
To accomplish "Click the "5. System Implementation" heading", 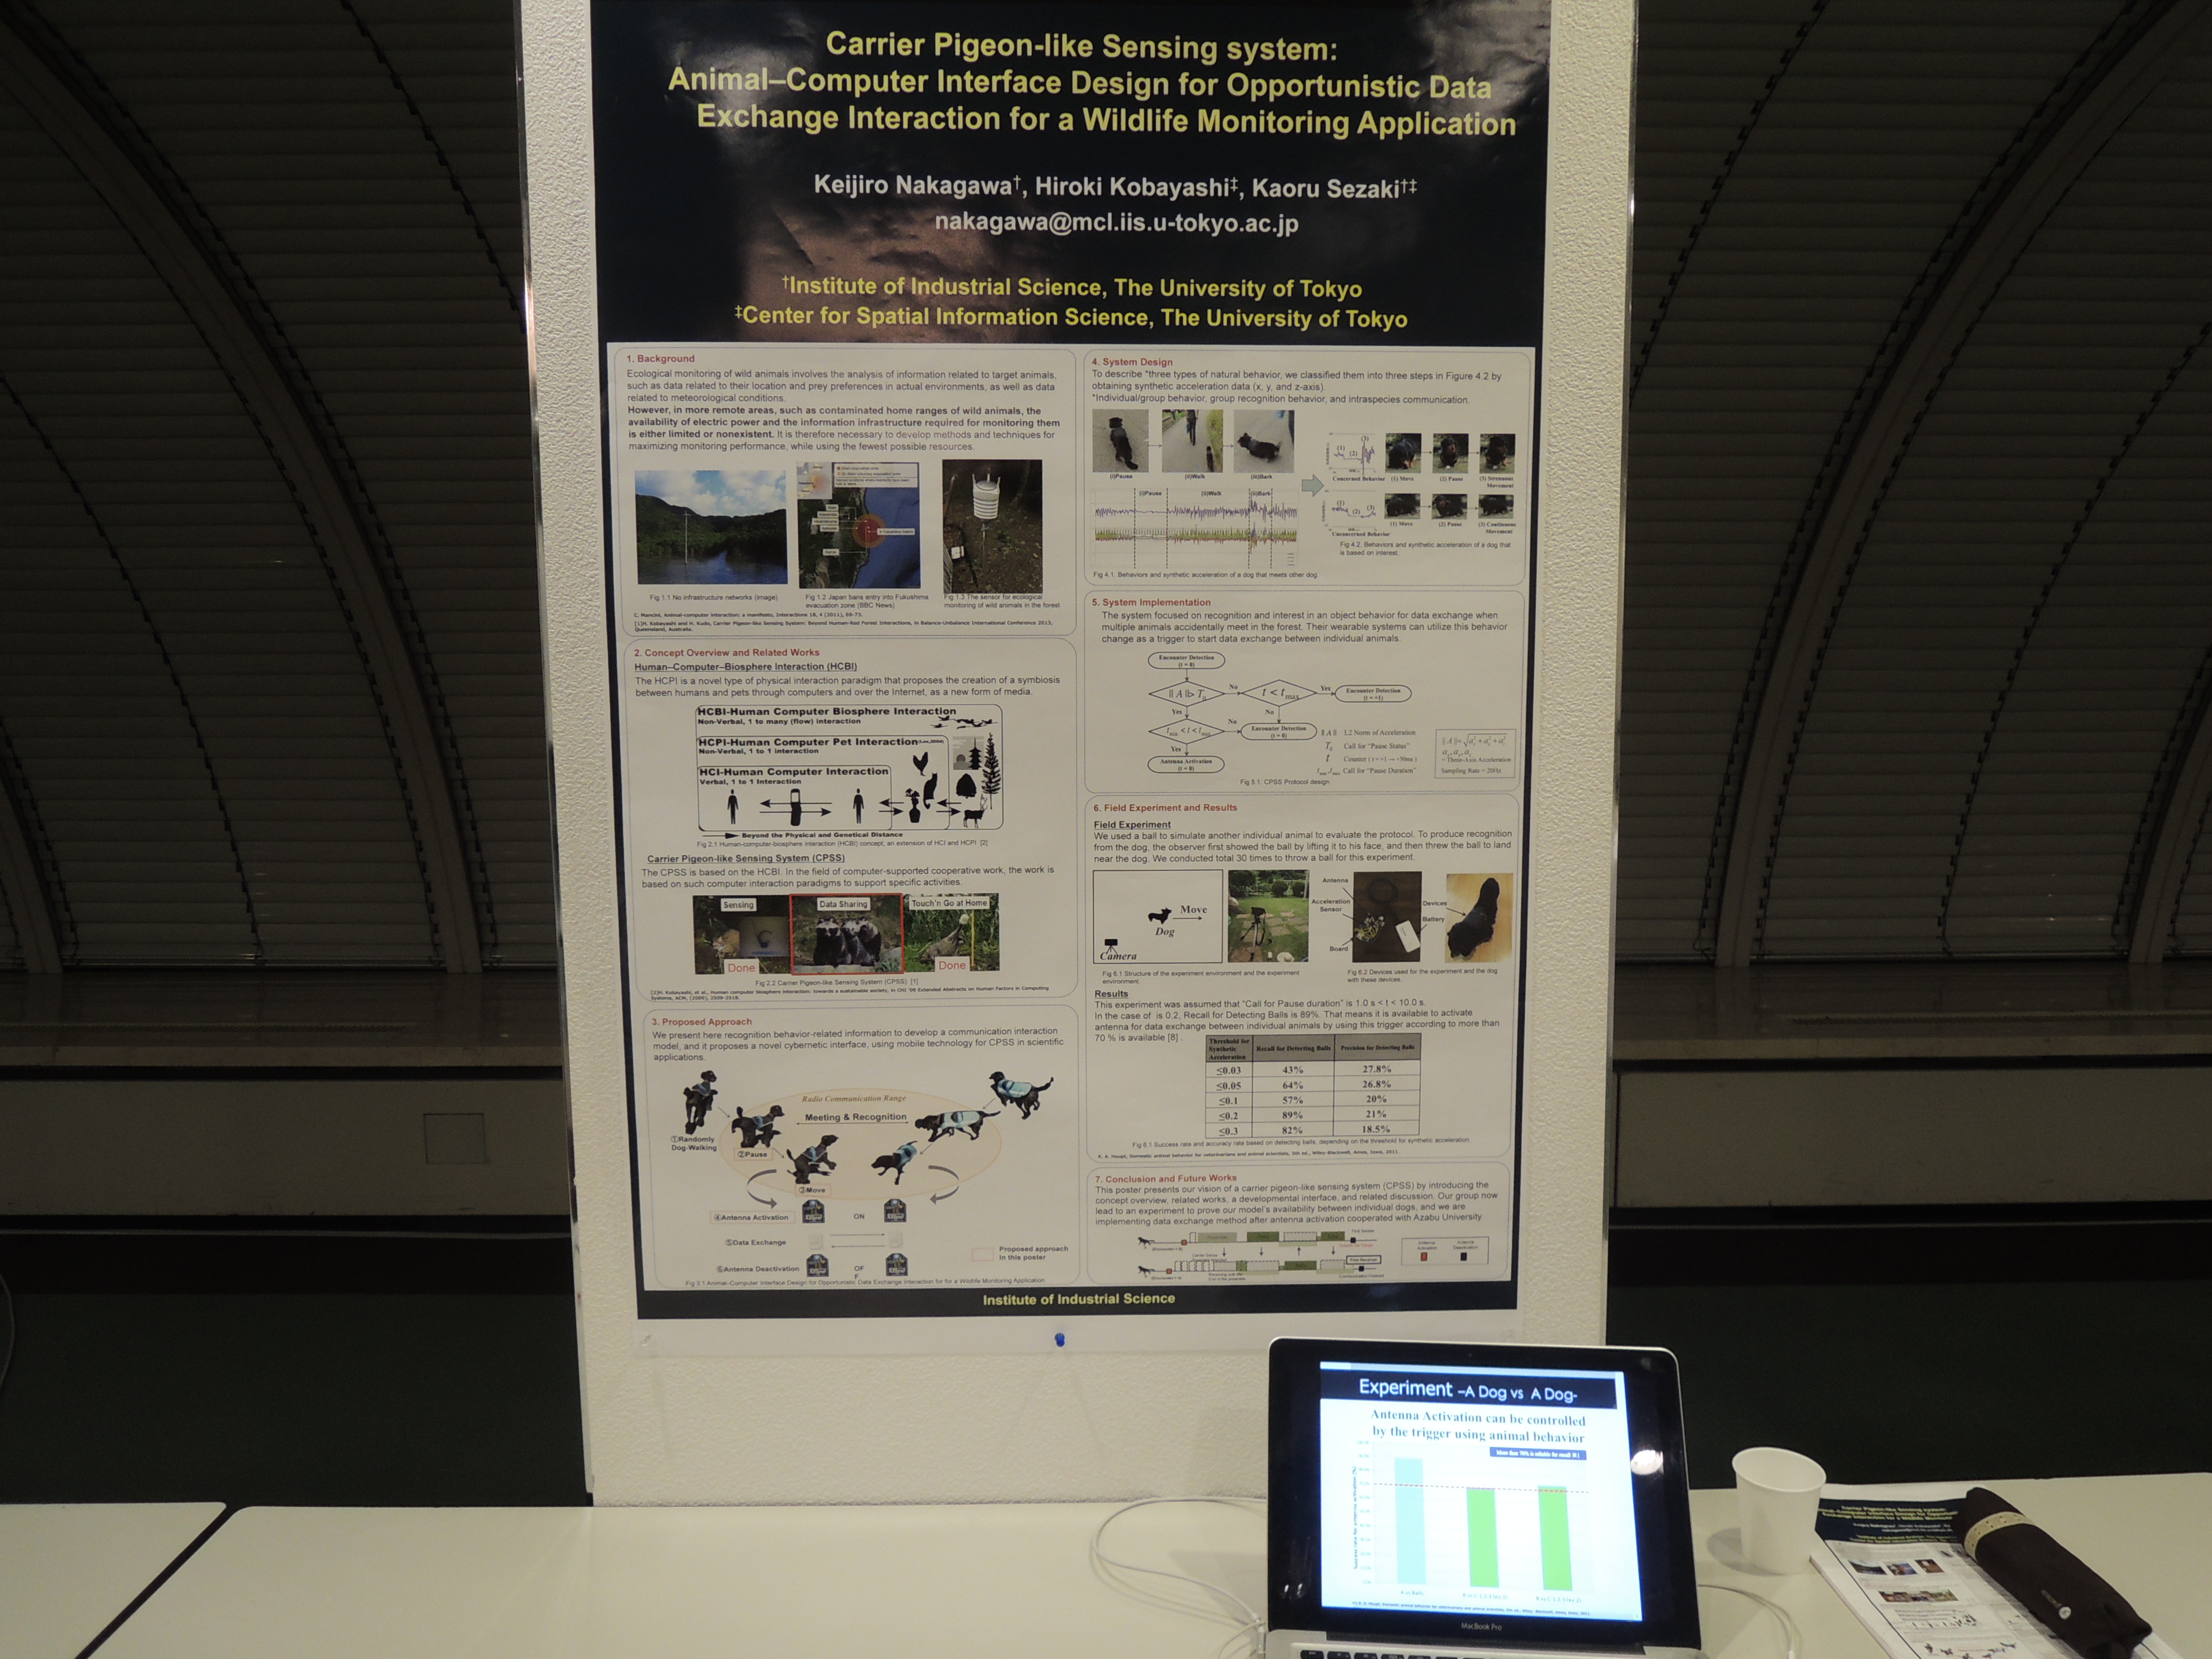I will pos(1151,602).
